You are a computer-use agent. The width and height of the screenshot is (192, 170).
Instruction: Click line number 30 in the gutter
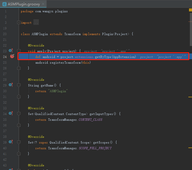pos(5,91)
